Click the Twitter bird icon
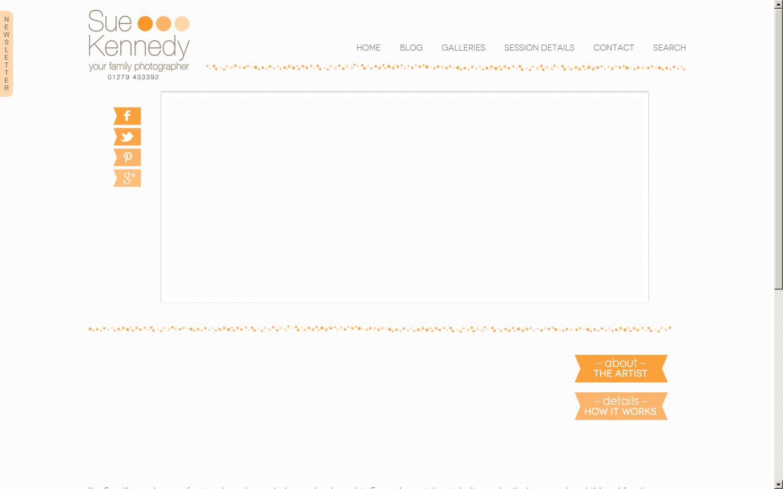783x489 pixels. point(127,137)
